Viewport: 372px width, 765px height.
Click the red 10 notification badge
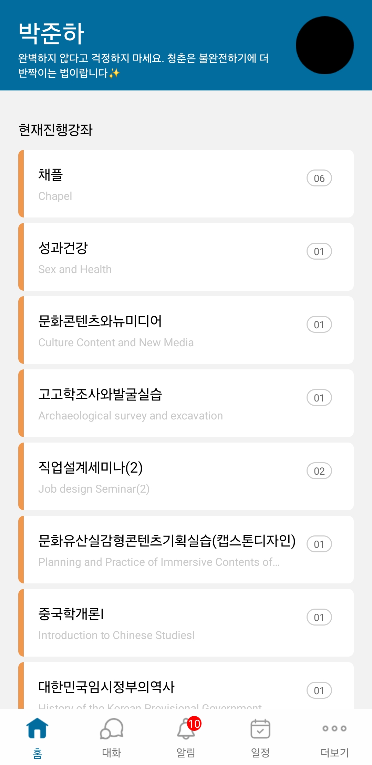tap(194, 724)
